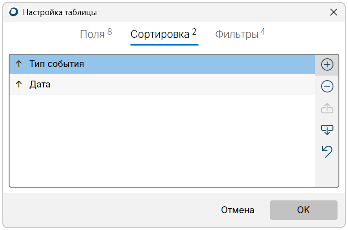Select the Дата sort row

click(137, 85)
